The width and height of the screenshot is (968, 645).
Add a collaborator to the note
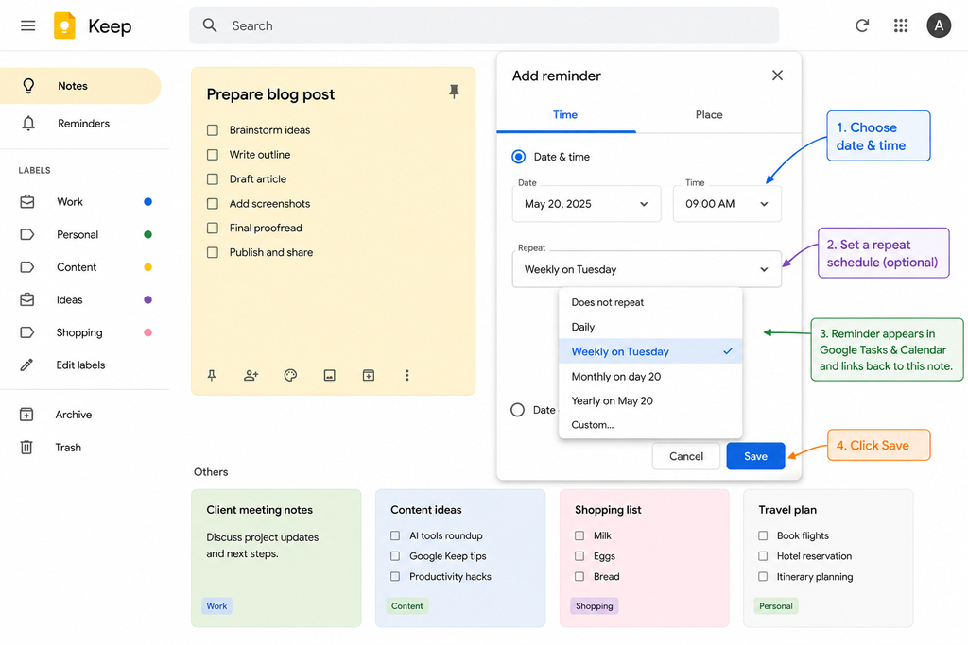tap(251, 375)
